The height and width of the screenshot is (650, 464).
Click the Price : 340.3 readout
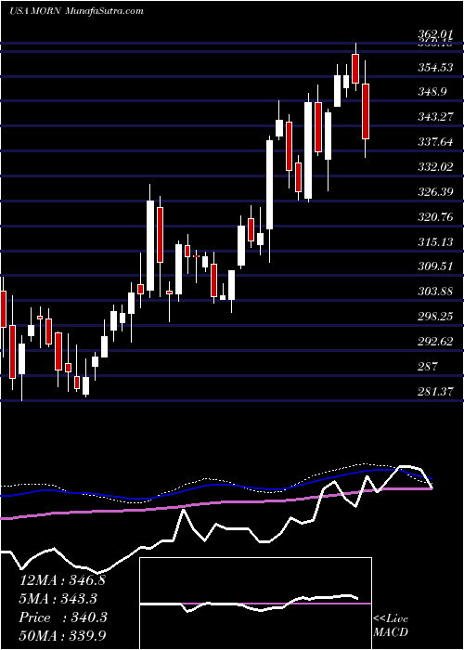coord(63,617)
